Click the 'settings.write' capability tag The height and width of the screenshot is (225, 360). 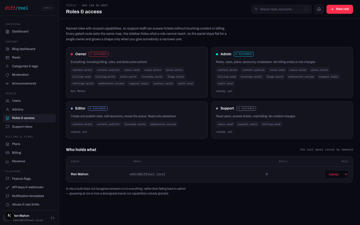click(83, 83)
